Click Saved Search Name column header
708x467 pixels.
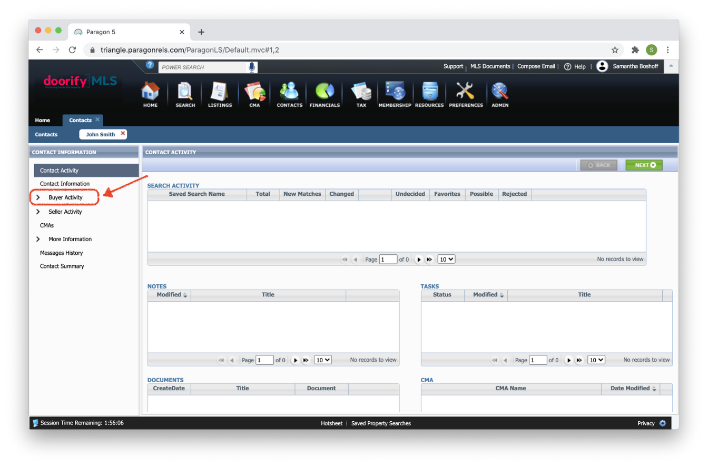click(197, 194)
